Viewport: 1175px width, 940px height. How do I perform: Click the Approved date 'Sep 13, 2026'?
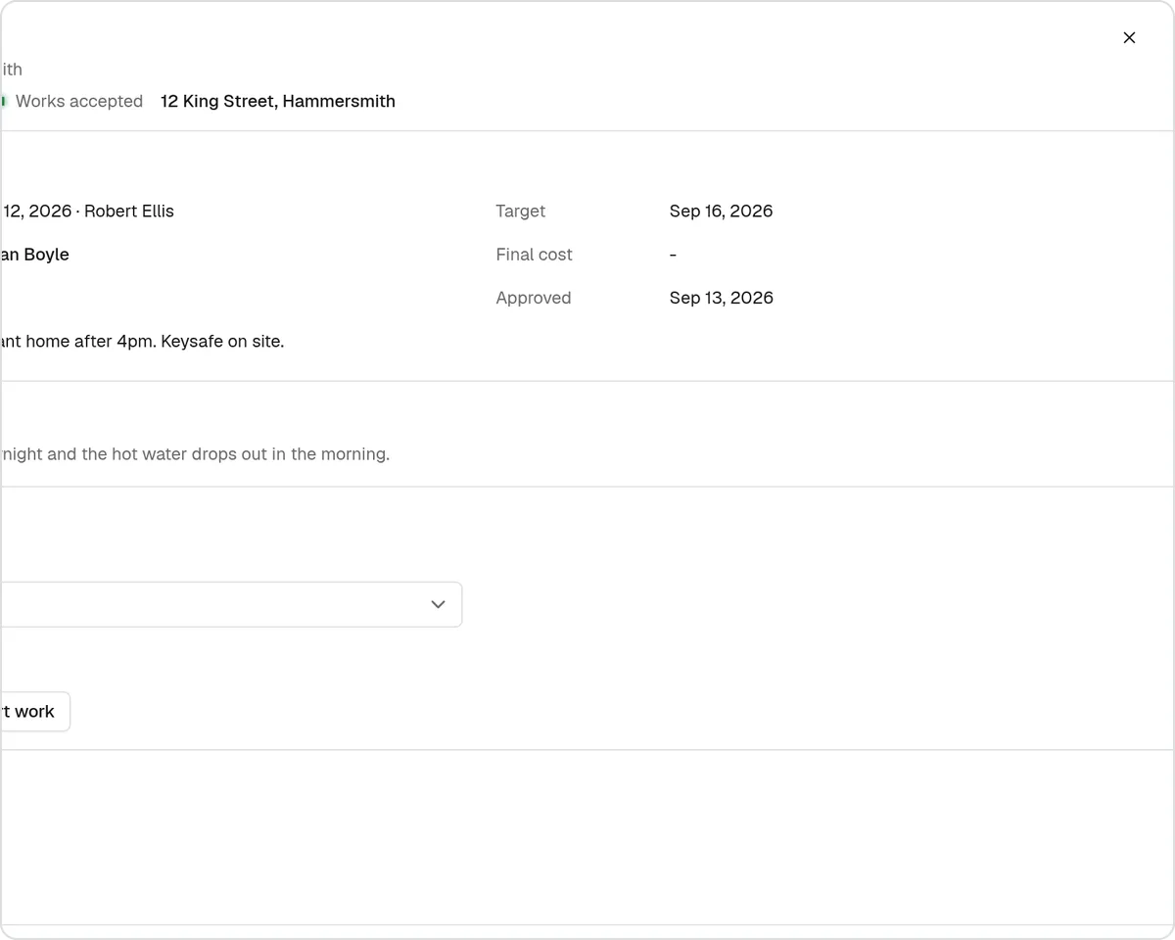pos(721,298)
